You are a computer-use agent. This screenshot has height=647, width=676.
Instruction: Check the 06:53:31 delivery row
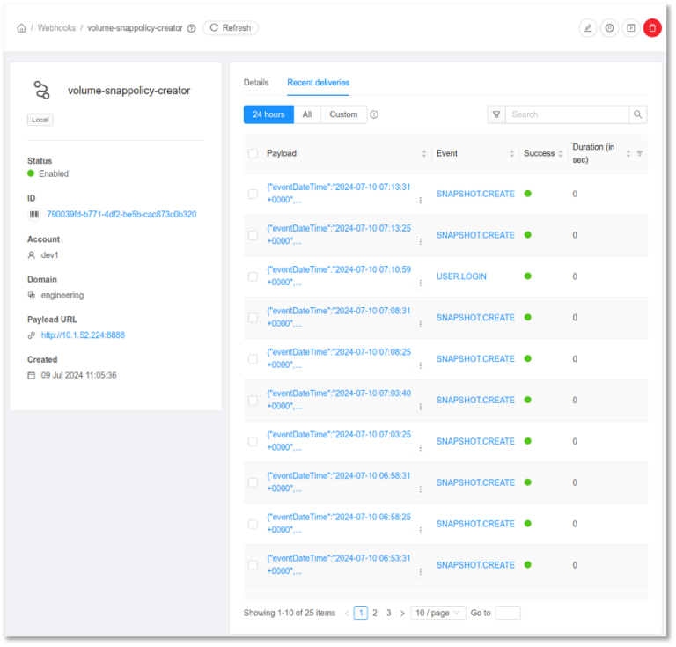[253, 565]
